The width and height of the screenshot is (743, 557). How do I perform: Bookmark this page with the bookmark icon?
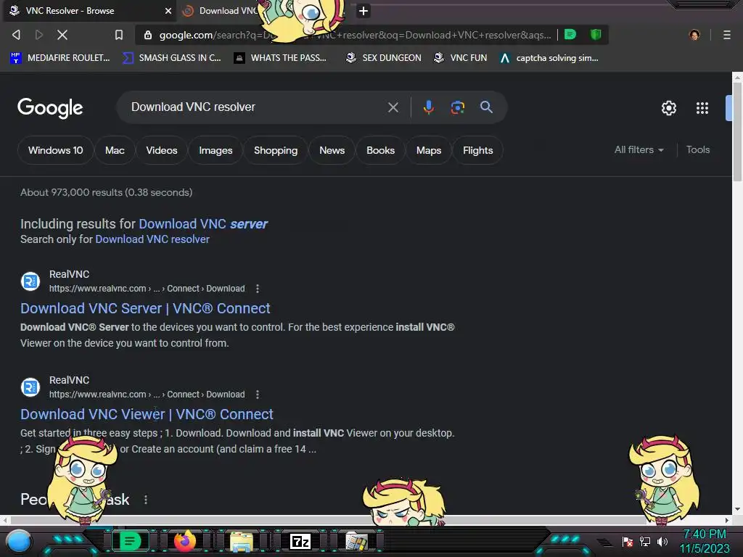click(x=119, y=35)
